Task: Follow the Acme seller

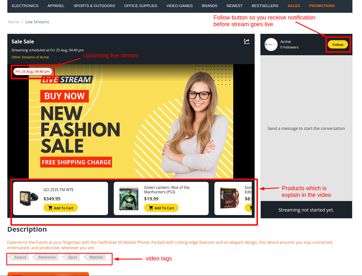Action: point(338,45)
